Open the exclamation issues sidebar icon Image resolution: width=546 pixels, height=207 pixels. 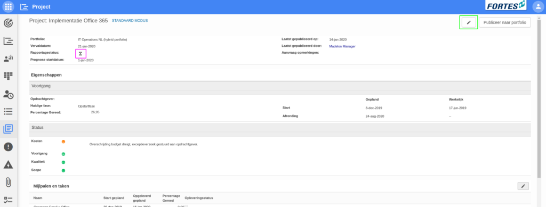(x=9, y=146)
